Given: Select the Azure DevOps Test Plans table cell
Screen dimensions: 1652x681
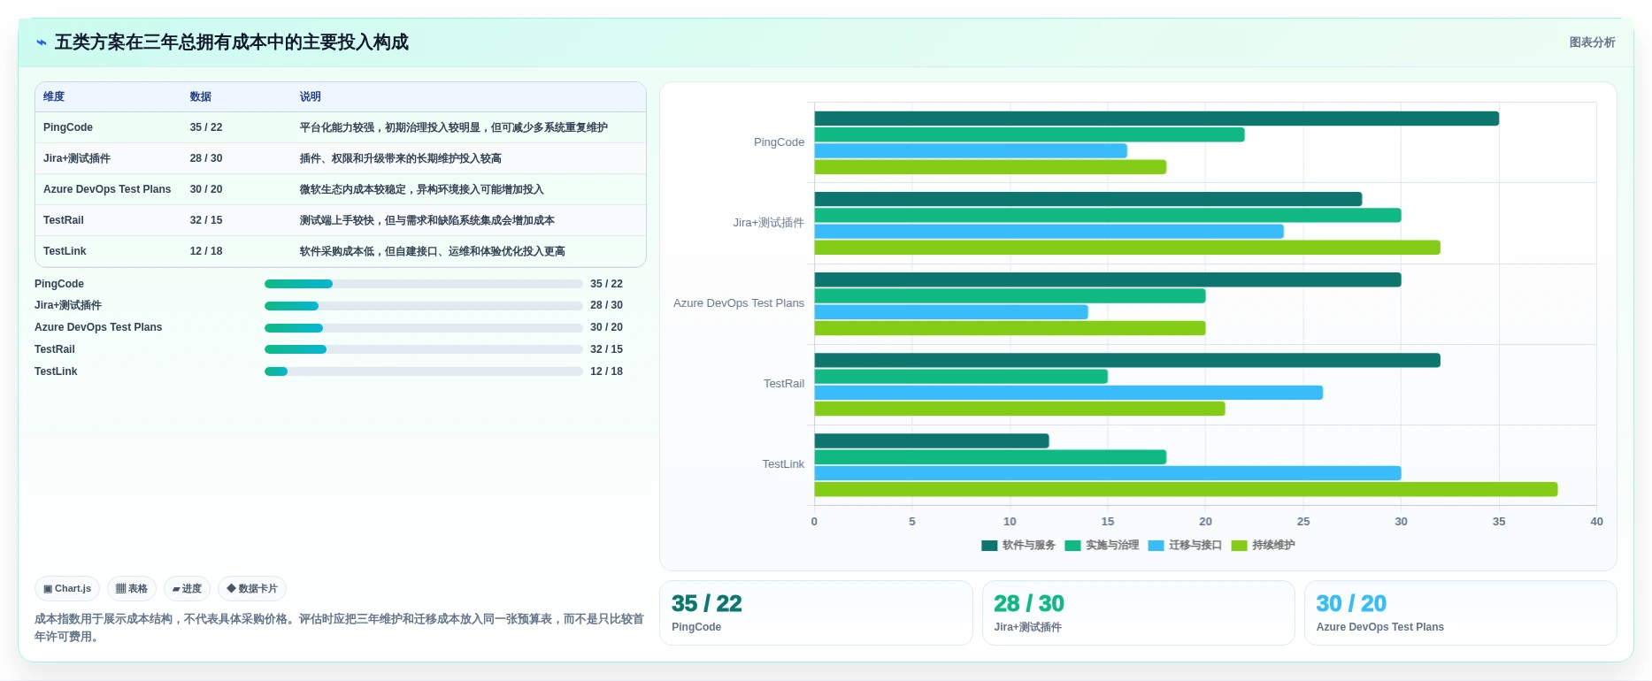Looking at the screenshot, I should coord(107,189).
